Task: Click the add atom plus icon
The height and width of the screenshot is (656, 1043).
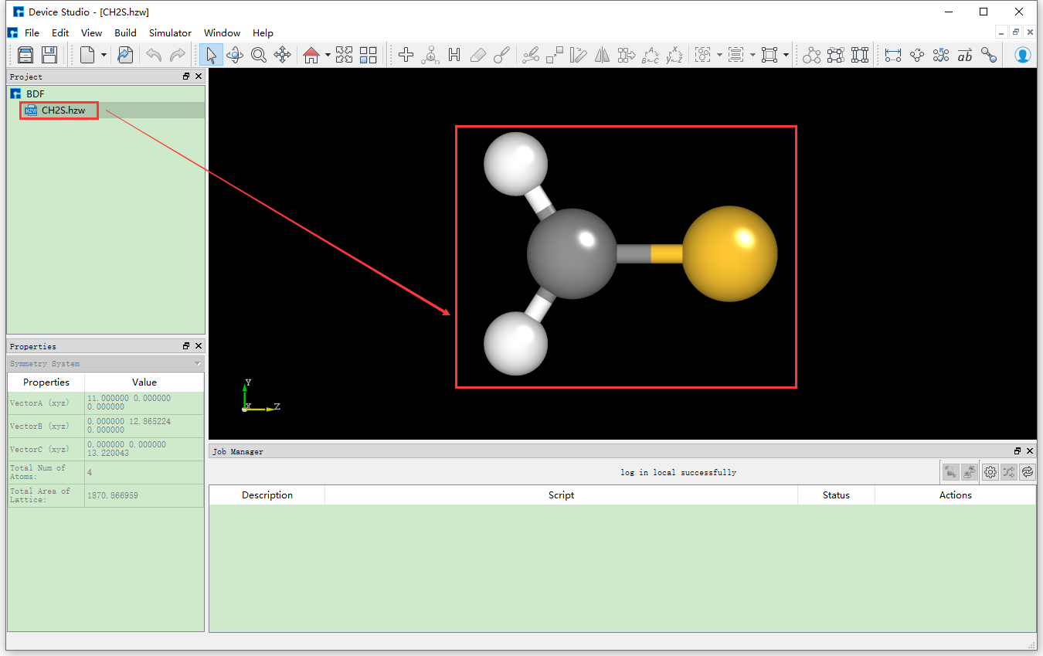Action: [x=406, y=55]
